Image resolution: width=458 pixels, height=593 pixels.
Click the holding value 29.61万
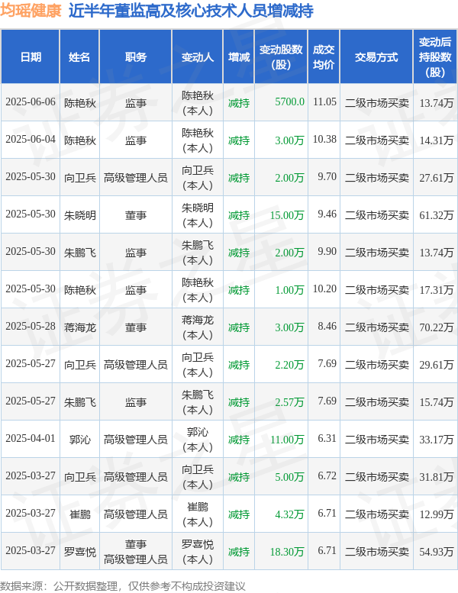coord(437,365)
